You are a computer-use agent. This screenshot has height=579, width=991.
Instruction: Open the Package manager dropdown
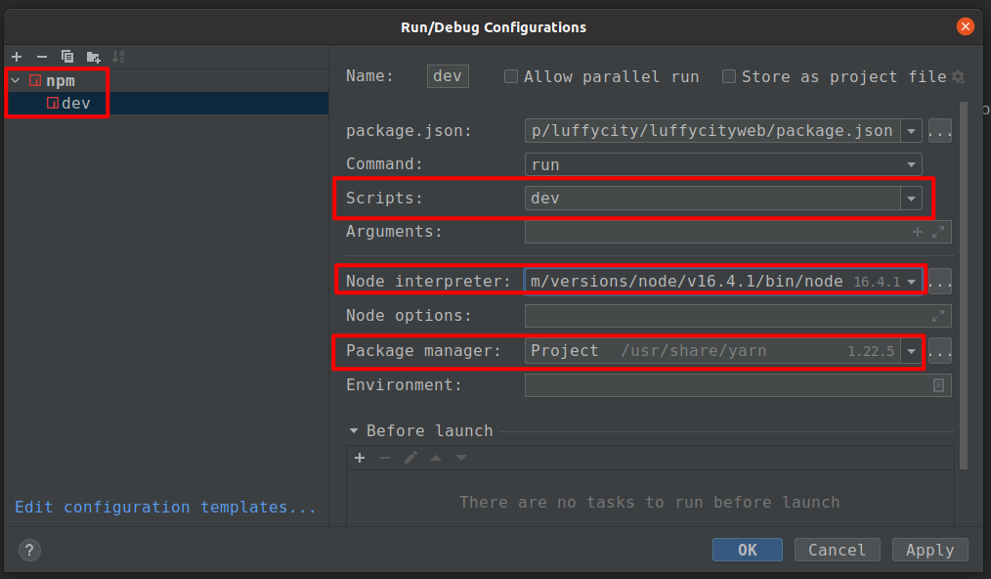[912, 351]
